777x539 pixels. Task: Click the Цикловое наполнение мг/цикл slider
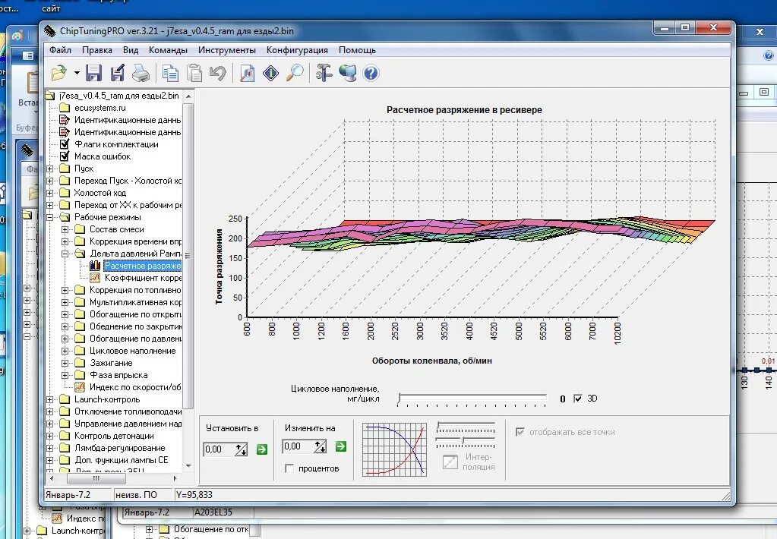coord(472,399)
